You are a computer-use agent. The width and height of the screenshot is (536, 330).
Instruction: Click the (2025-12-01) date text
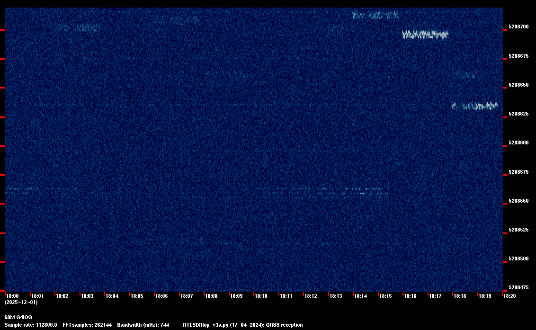click(x=21, y=302)
